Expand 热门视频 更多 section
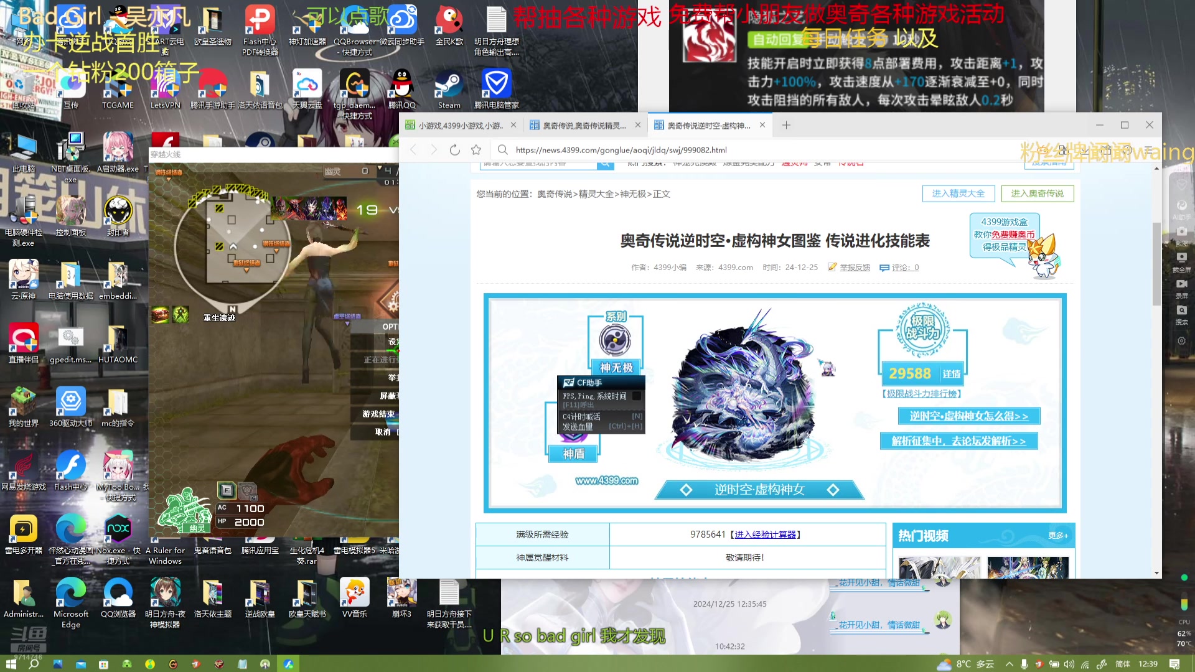This screenshot has height=672, width=1195. point(1058,535)
